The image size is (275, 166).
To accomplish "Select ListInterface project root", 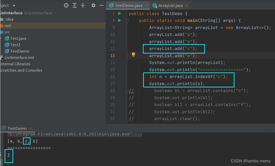I will 11,13.
